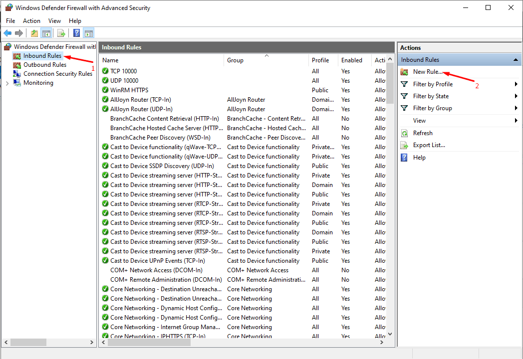Click the Back arrow toolbar icon
The height and width of the screenshot is (359, 523).
click(7, 33)
